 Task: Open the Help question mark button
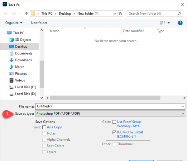[x=180, y=23]
